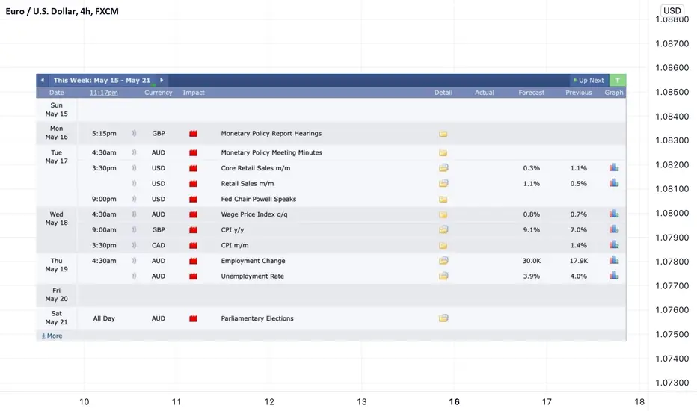Open detail folder for Parliamentary Elections
This screenshot has height=411, width=697.
click(x=443, y=318)
